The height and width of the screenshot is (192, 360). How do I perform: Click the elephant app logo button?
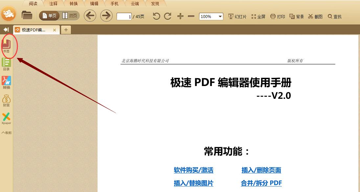point(9,14)
